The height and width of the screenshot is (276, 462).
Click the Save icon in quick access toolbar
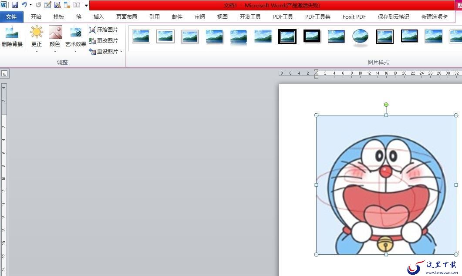[15, 5]
